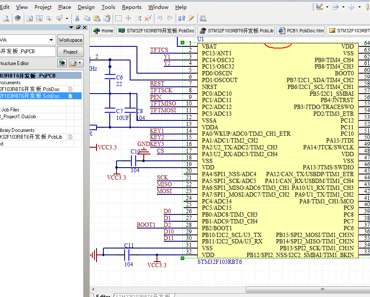Open the Tools menu
Image resolution: width=370 pixels, height=297 pixels.
[108, 7]
